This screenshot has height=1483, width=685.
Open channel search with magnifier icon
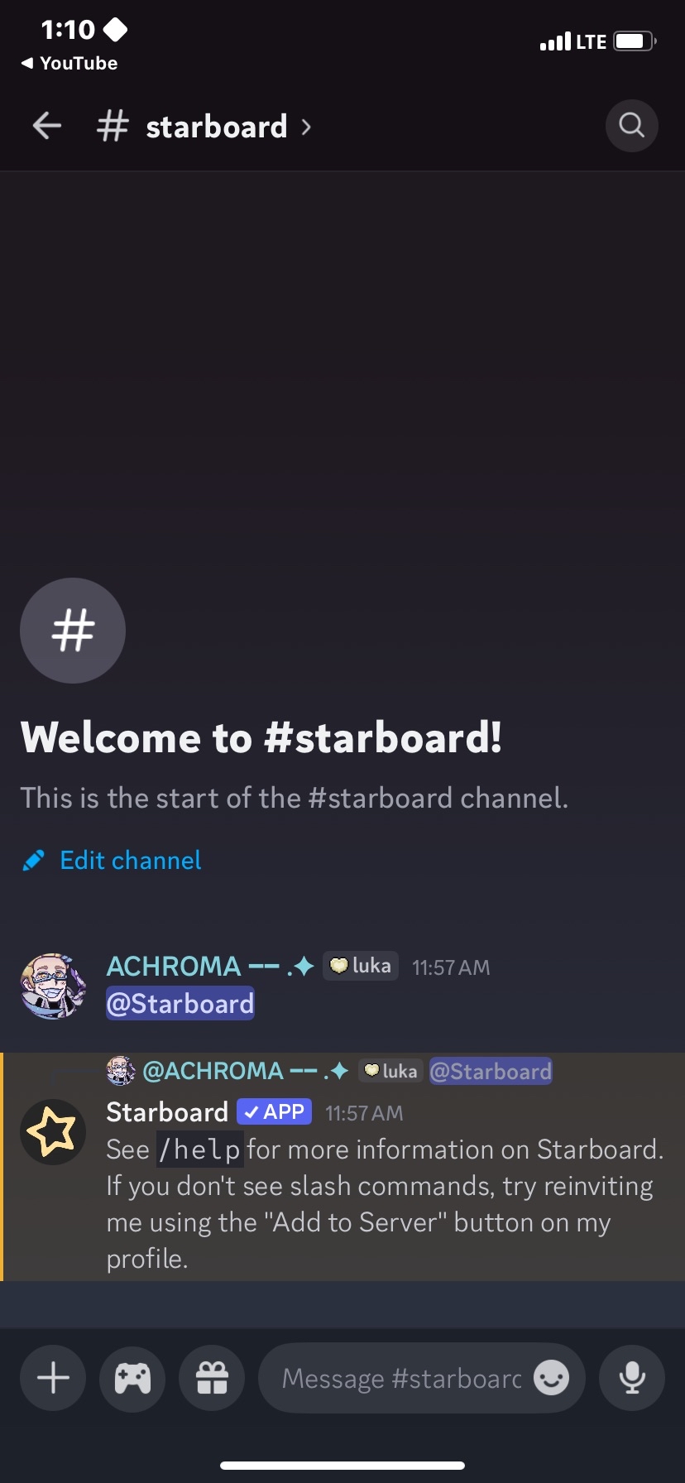pyautogui.click(x=632, y=126)
